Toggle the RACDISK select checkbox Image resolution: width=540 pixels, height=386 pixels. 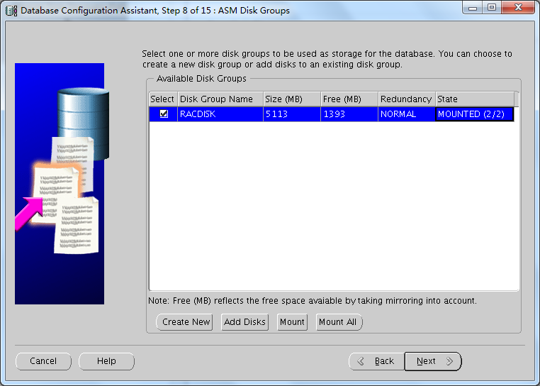pos(164,114)
